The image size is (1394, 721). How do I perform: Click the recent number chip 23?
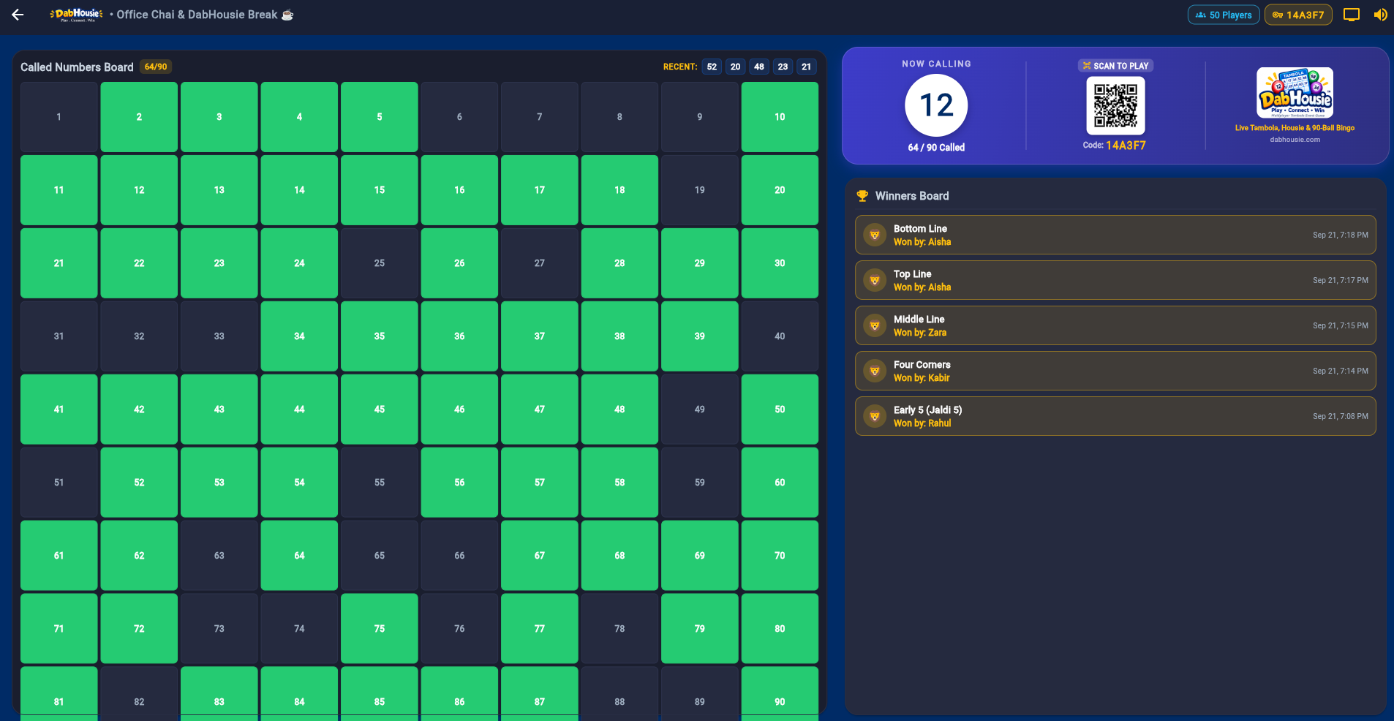(783, 67)
